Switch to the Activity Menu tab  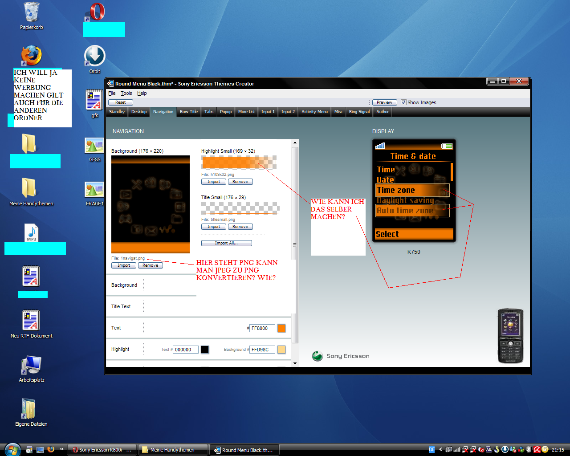pos(314,112)
